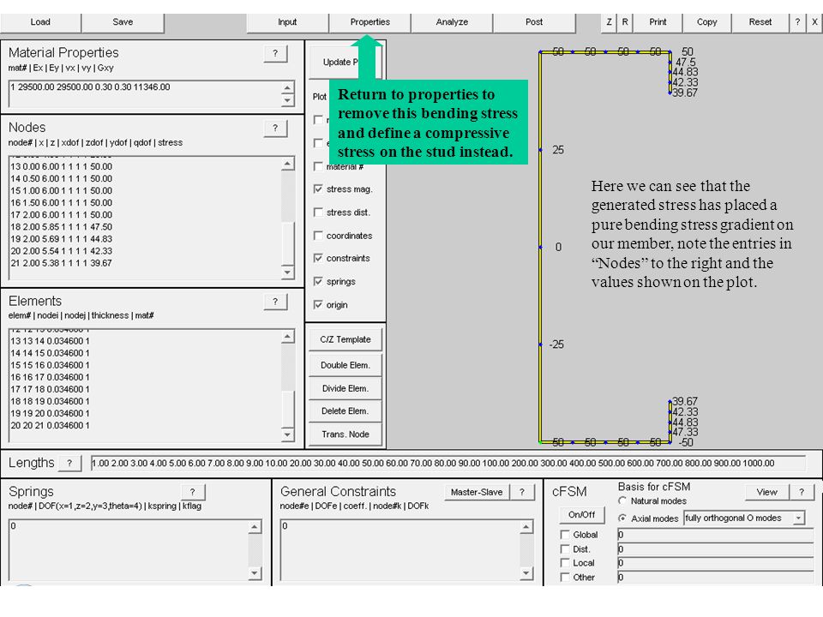This screenshot has height=617, width=823.
Task: Click Nodes list scroll up arrow
Action: 287,165
